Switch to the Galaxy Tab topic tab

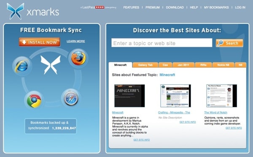[x=145, y=65]
